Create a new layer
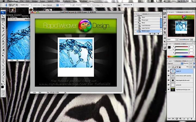Image resolution: width=196 pixels, height=122 pixels. click(x=188, y=119)
